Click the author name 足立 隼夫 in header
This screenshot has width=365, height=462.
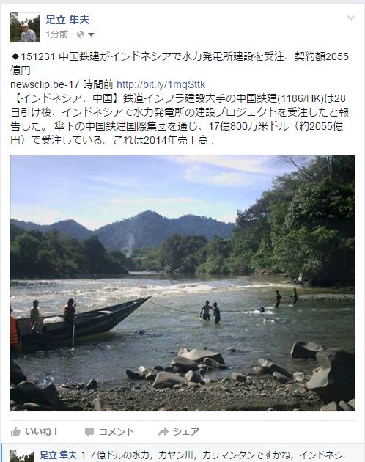(x=67, y=20)
